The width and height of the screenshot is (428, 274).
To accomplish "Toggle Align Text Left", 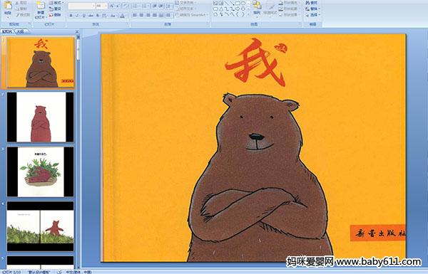I will pyautogui.click(x=135, y=15).
